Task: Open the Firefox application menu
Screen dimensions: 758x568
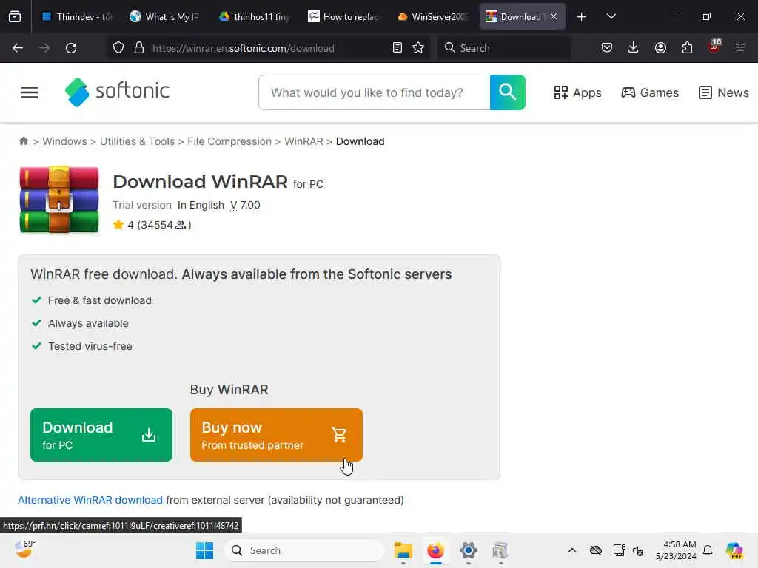Action: click(740, 48)
